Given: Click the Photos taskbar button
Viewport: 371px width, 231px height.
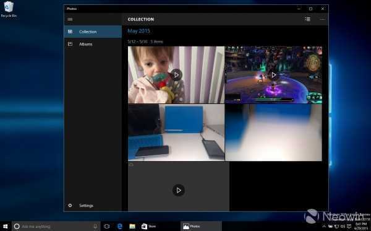Looking at the screenshot, I should (200, 227).
